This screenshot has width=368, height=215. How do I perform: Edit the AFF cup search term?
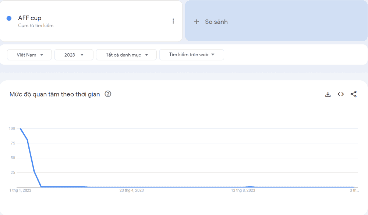point(30,18)
